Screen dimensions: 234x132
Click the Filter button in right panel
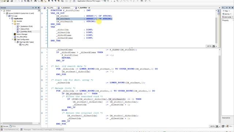[226, 11]
